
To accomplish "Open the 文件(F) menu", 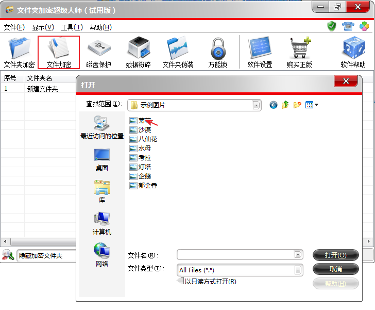I will point(14,27).
